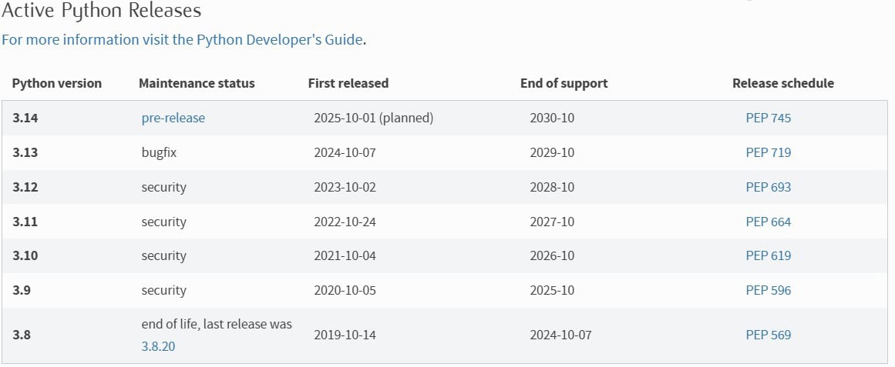This screenshot has height=367, width=895.
Task: Open the 3.8.20 last release link
Action: tap(158, 346)
